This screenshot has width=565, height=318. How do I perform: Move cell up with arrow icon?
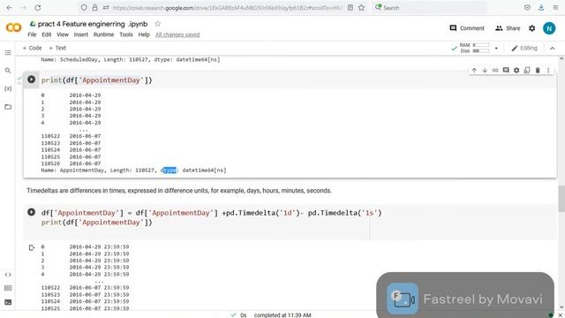pos(474,71)
